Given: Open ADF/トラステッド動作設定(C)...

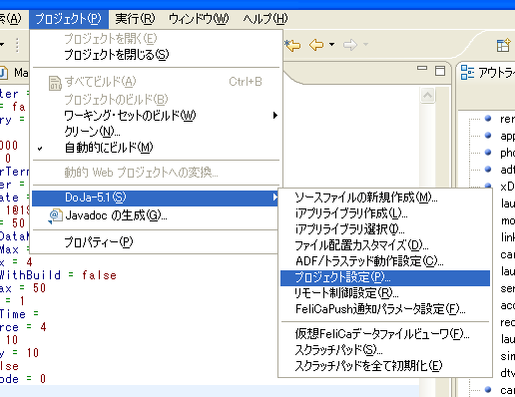Looking at the screenshot, I should pos(385,261).
